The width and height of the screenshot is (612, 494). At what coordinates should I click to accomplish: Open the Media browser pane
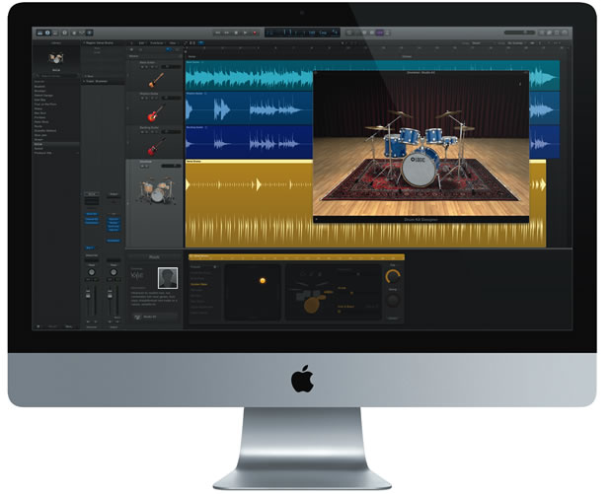[x=566, y=33]
